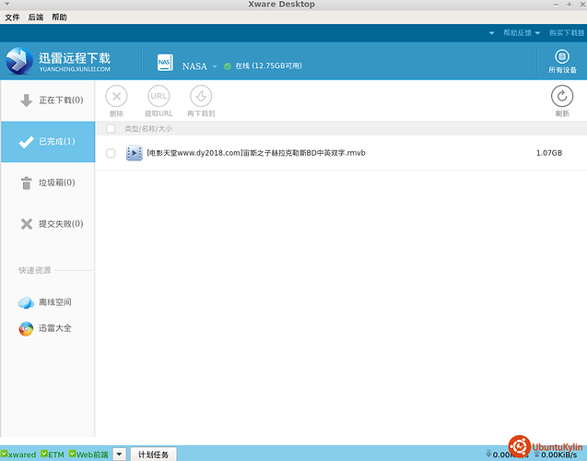Open the 文件 menu
The image size is (587, 461).
(x=12, y=17)
